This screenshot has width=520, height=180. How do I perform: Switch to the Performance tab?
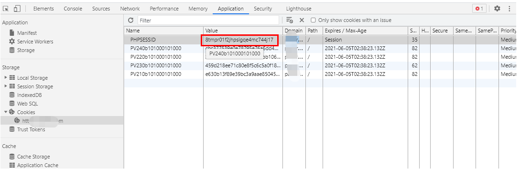point(164,9)
